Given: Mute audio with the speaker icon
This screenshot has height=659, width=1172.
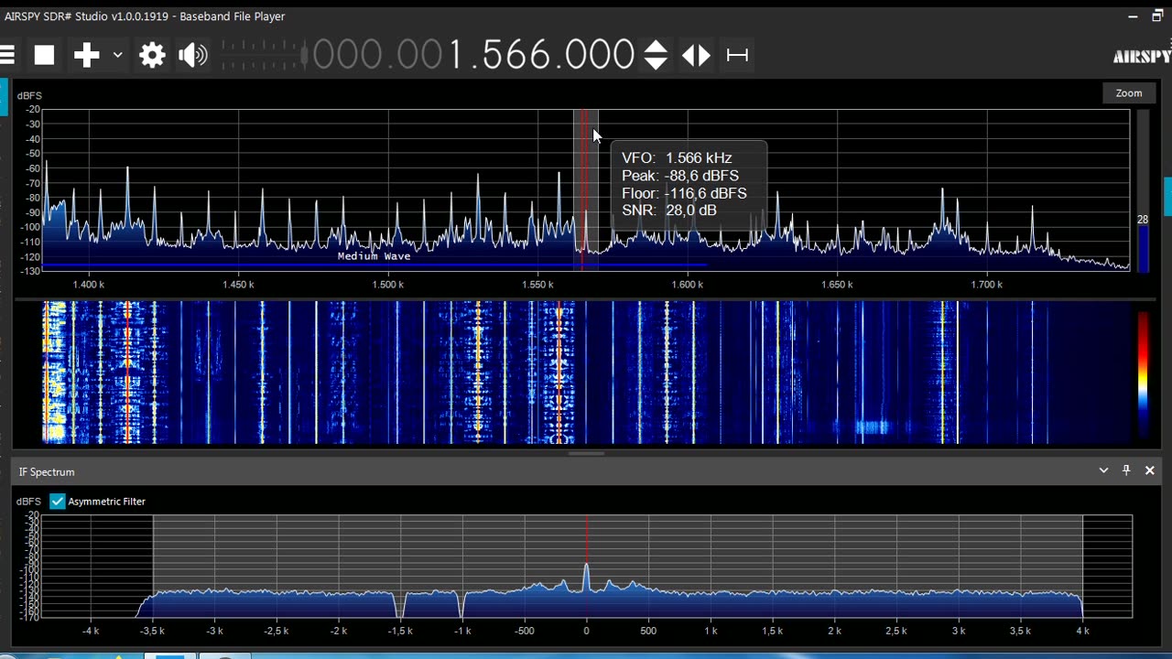Looking at the screenshot, I should 192,55.
